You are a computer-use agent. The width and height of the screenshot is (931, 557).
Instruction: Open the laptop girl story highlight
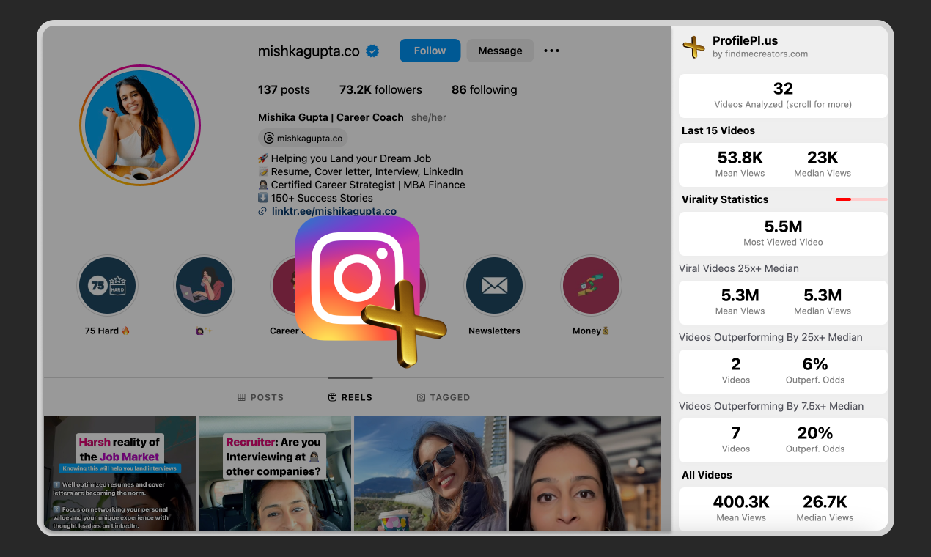click(204, 285)
